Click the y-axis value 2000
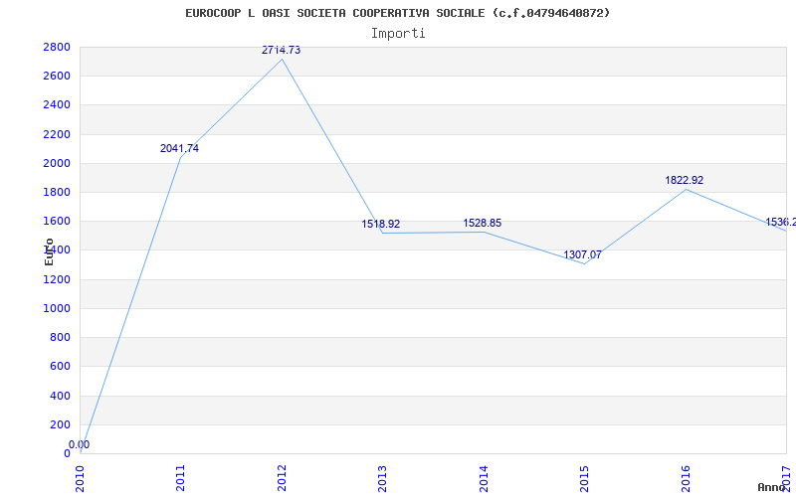Viewport: 796px width, 497px height. [x=57, y=164]
